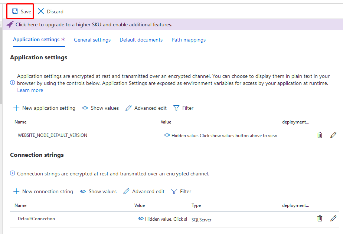The width and height of the screenshot is (343, 234).
Task: Select the SQLServer type value of DefaultConnection
Action: coord(201,220)
